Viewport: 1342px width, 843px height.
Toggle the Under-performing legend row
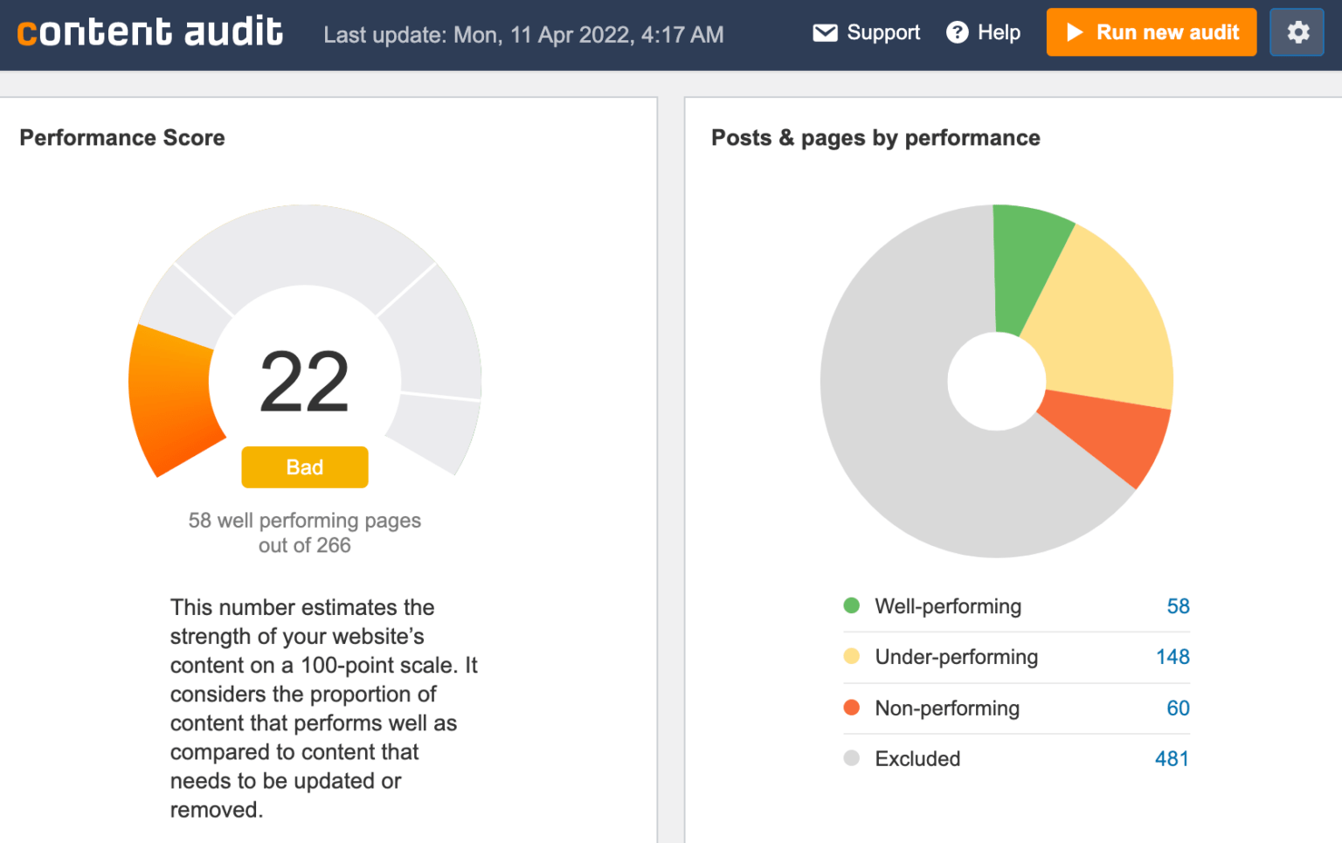point(956,656)
